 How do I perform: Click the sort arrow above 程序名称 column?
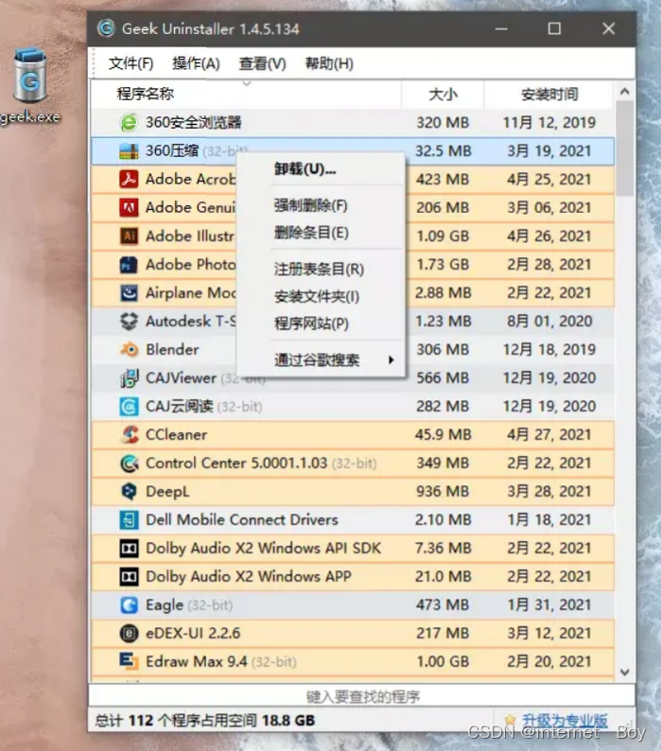point(247,84)
